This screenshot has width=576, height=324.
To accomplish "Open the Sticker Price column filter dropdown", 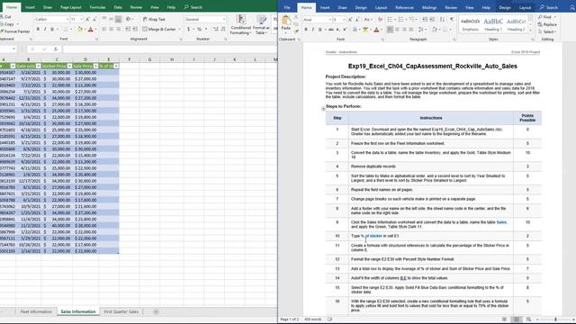I will click(69, 66).
